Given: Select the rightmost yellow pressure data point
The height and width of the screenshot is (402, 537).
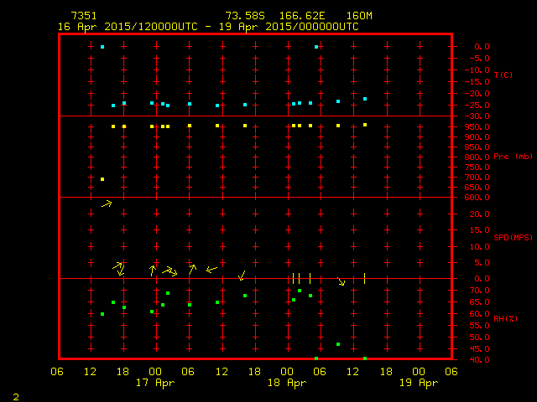Looking at the screenshot, I should 365,125.
